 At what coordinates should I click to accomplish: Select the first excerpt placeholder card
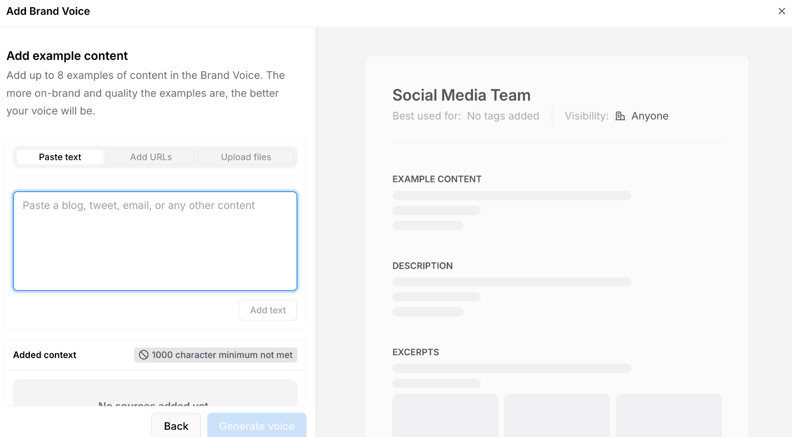445,417
